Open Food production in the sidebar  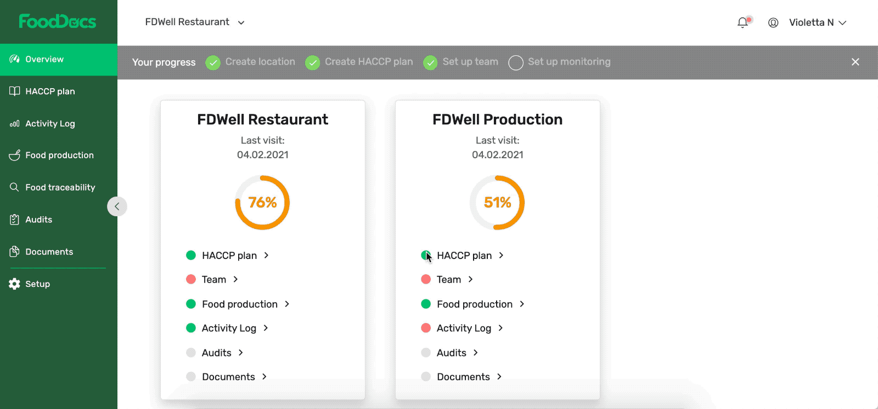59,155
